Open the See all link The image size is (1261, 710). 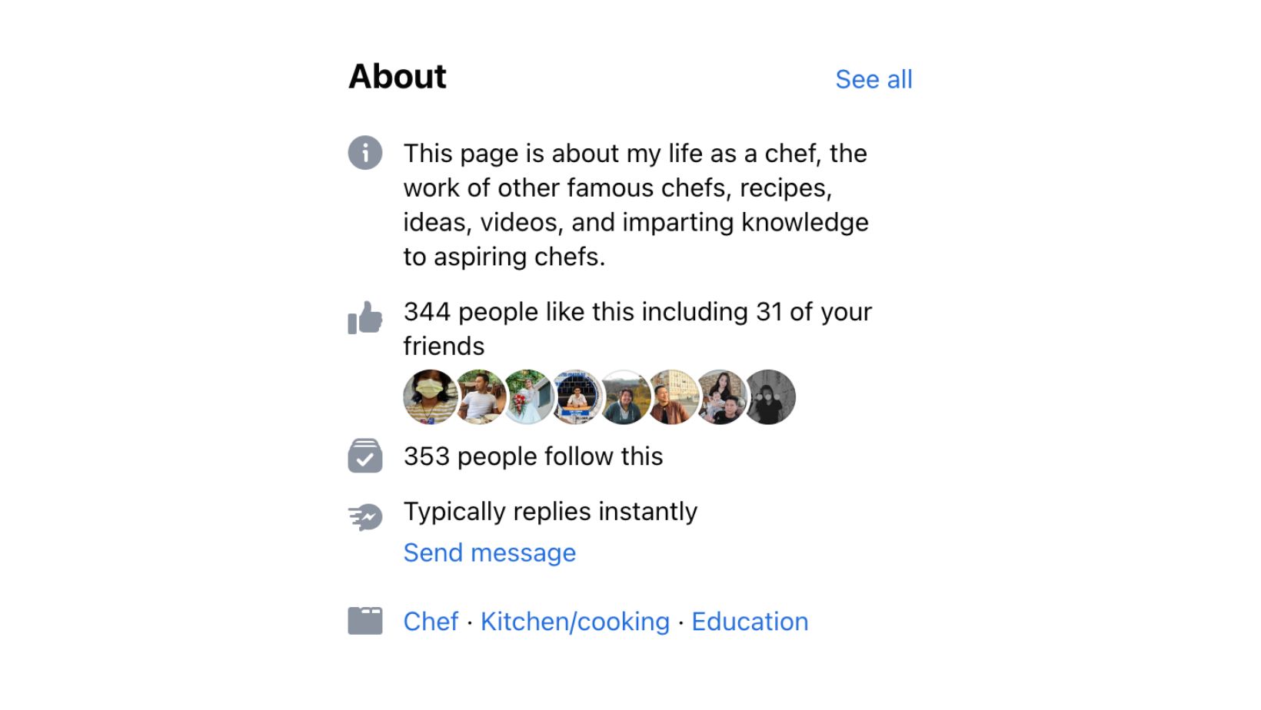873,79
